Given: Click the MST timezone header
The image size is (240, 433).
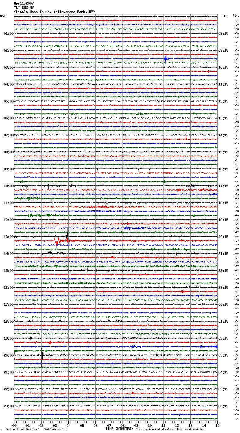Looking at the screenshot, I should (3, 16).
